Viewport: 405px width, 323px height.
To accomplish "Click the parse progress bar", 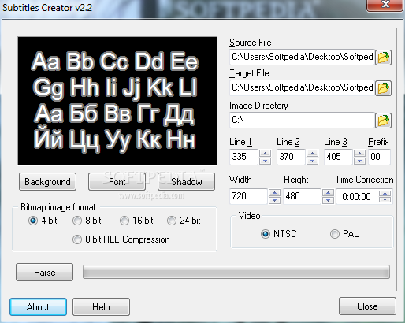I will [236, 272].
